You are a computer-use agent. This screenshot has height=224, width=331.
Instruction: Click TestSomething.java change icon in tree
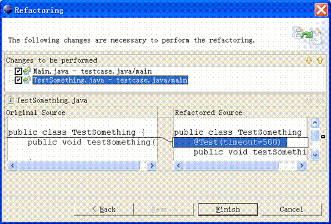tap(27, 80)
